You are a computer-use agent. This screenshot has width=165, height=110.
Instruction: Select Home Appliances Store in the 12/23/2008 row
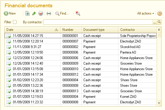click(136, 58)
